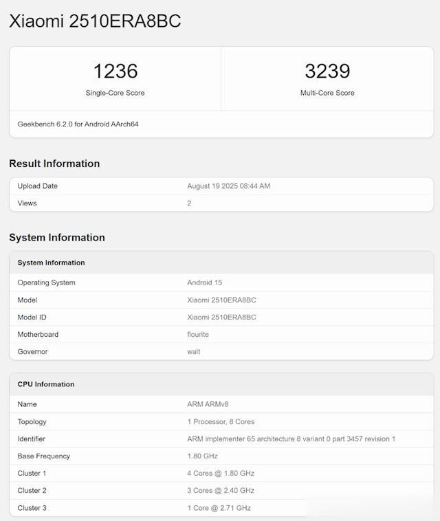This screenshot has height=521, width=440.
Task: Select the walt governor value
Action: tap(194, 352)
